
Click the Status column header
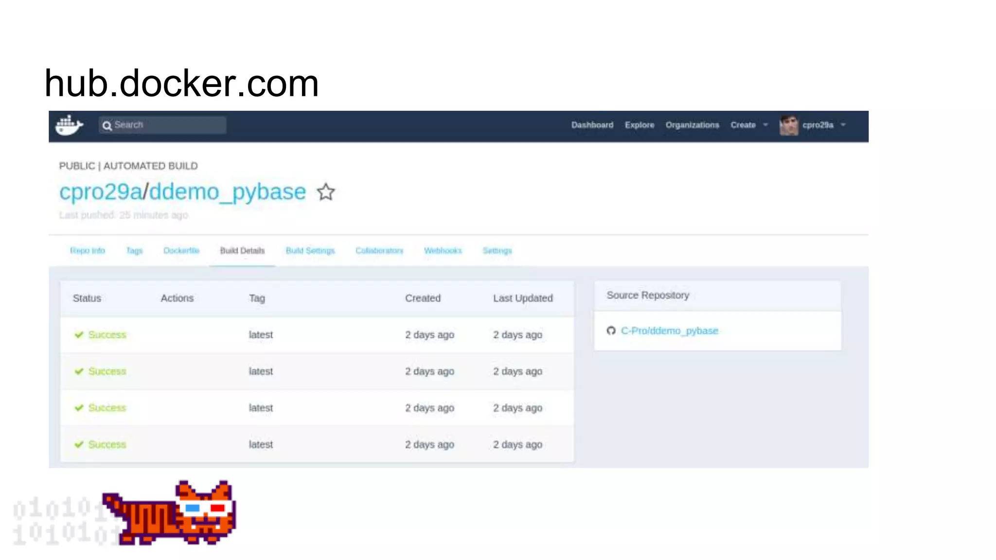87,298
